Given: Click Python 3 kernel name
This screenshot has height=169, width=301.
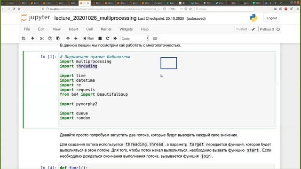Looking at the screenshot, I should (x=267, y=29).
